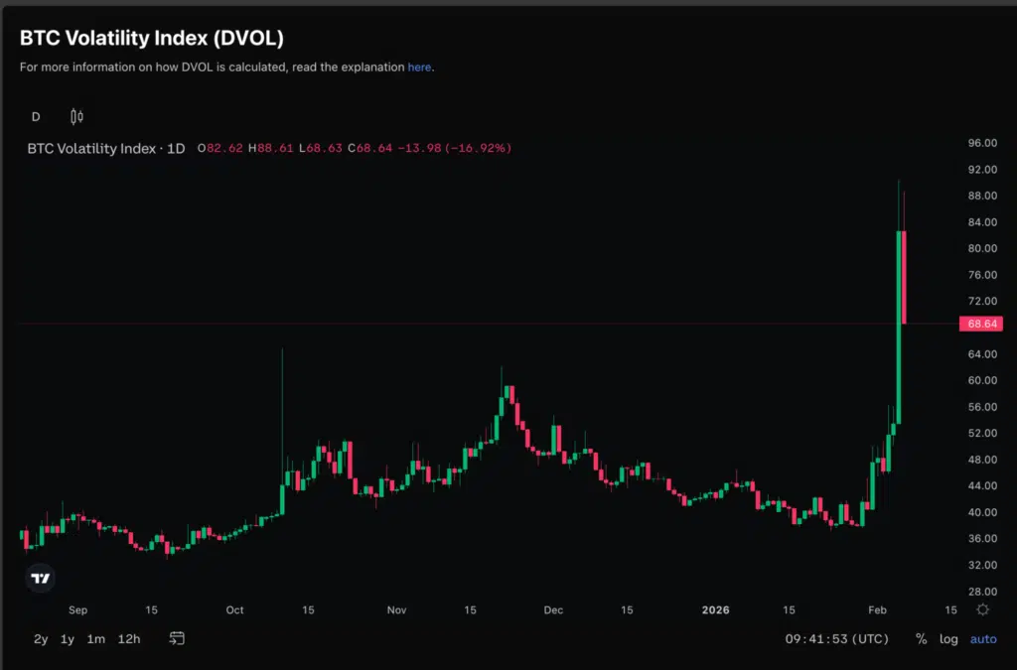The height and width of the screenshot is (670, 1017).
Task: Click the Feb label on the timeline
Action: tap(878, 610)
